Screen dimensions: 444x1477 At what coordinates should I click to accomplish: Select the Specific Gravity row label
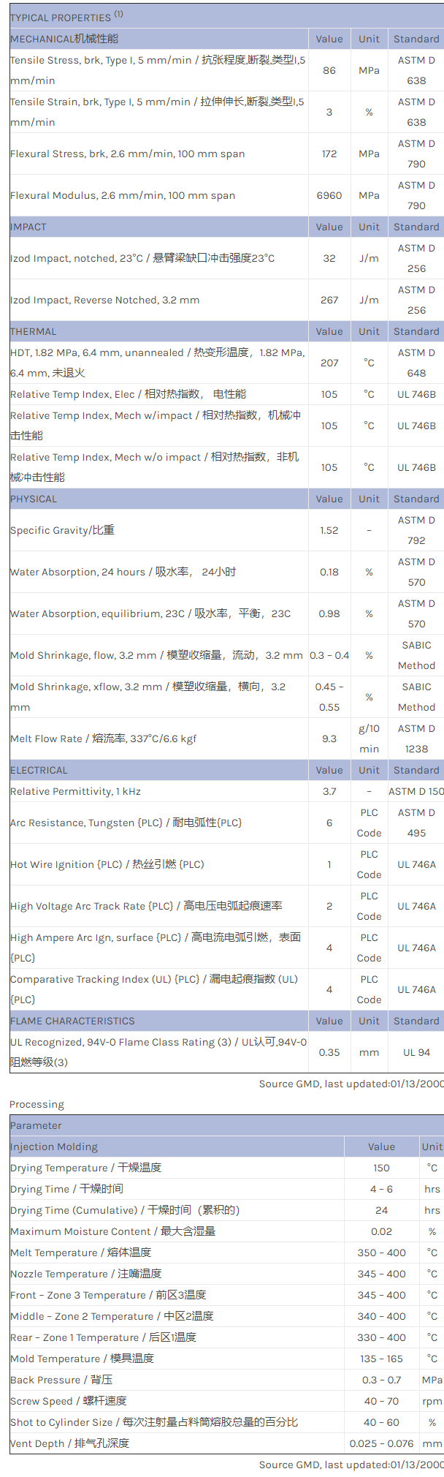pyautogui.click(x=62, y=530)
